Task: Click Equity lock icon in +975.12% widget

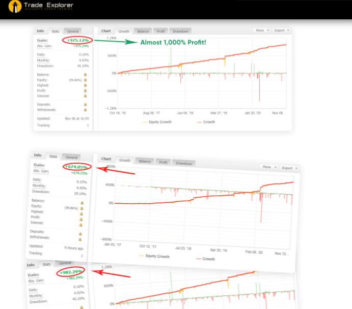Action: click(85, 80)
